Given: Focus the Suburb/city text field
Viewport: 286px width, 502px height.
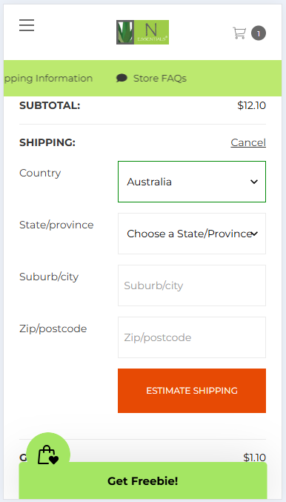Looking at the screenshot, I should [x=192, y=285].
